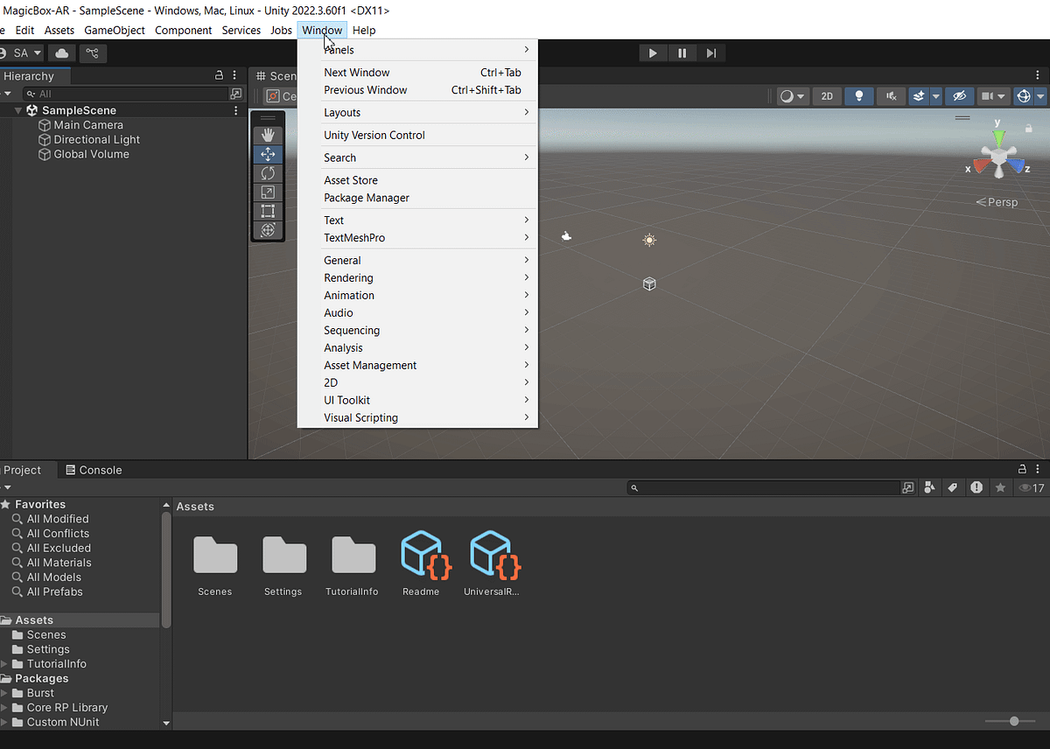Select the Hand view tool
The height and width of the screenshot is (749, 1050).
click(268, 134)
